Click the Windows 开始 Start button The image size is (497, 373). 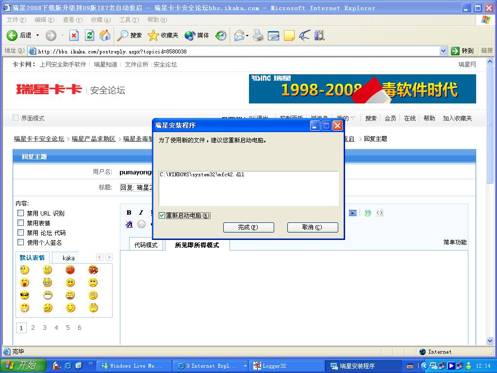pyautogui.click(x=23, y=366)
